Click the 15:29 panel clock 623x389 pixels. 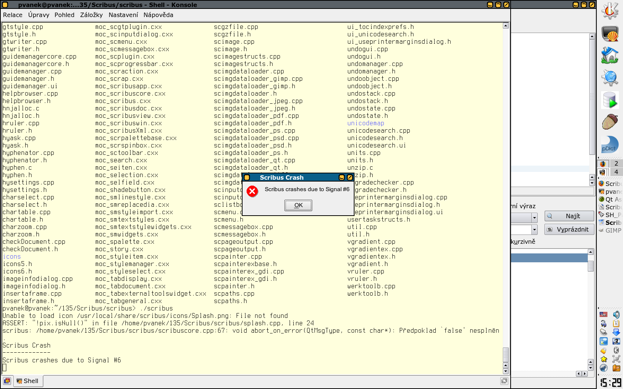(610, 383)
